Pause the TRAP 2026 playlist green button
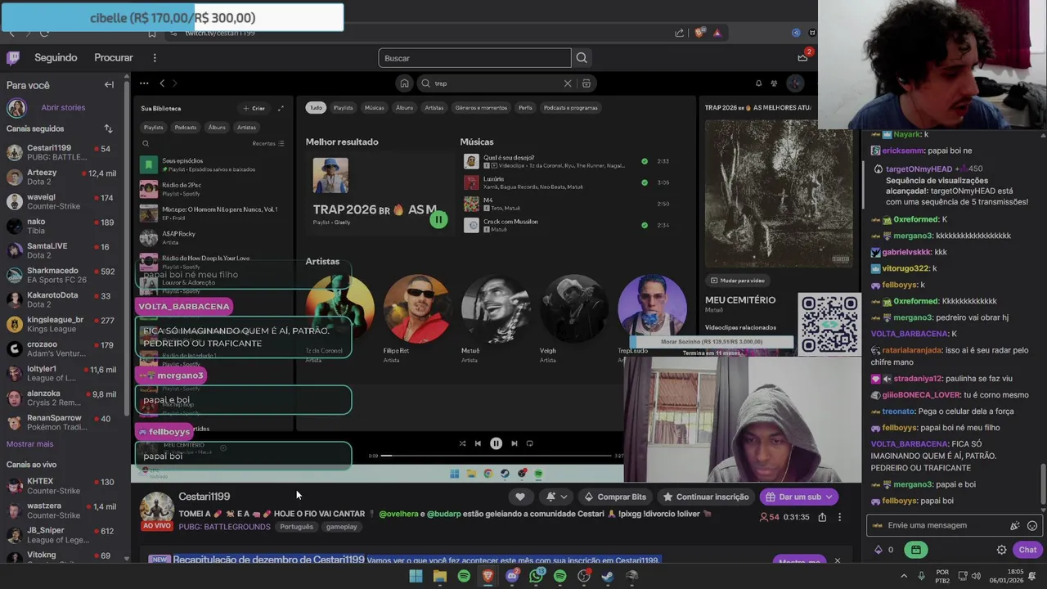The width and height of the screenshot is (1047, 589). coord(438,219)
